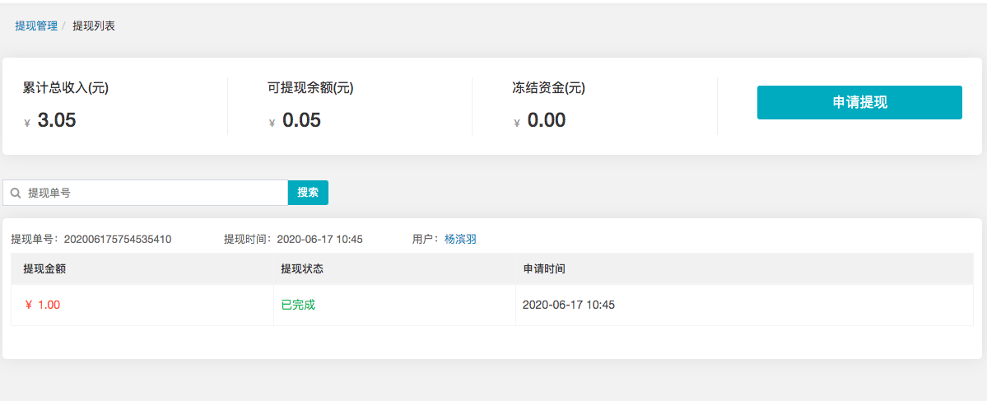Screen dimensions: 987x401
Task: Click the 0.05 withdrawable balance value
Action: click(301, 119)
